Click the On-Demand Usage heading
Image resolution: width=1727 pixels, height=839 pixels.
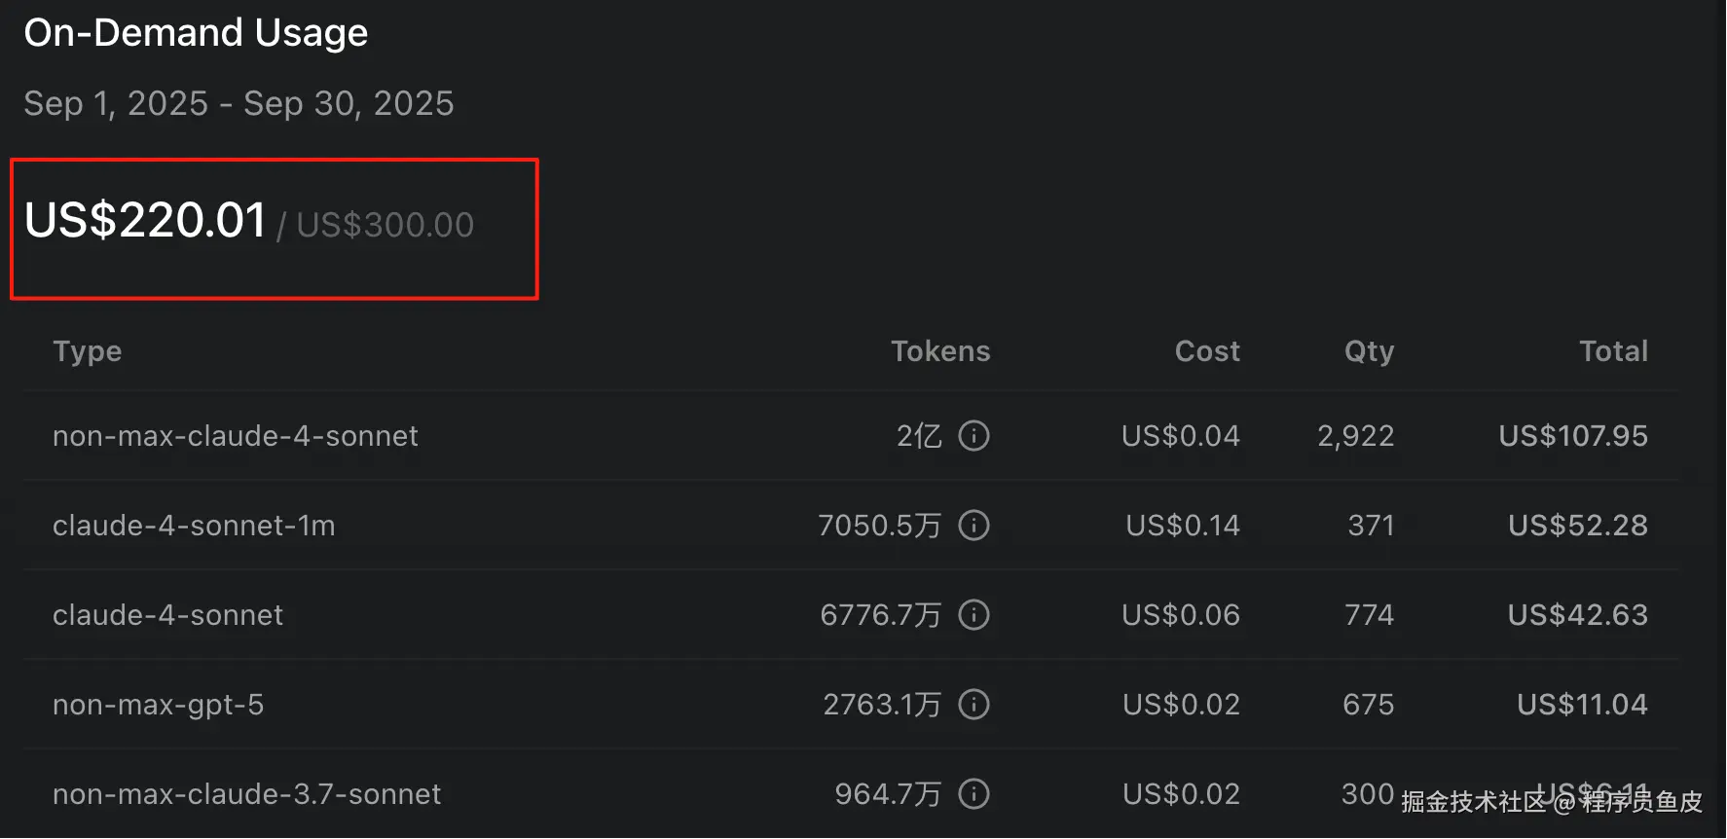[196, 33]
